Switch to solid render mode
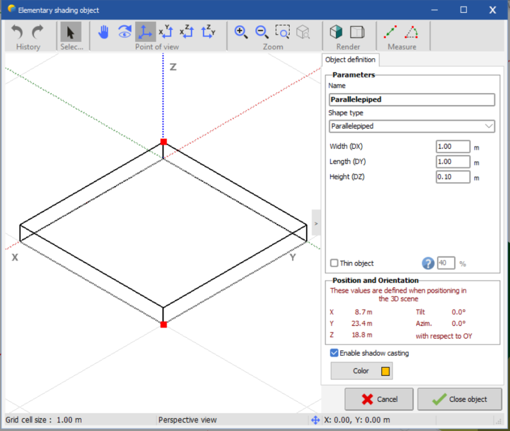Screen dimensions: 510x431 (x=336, y=32)
